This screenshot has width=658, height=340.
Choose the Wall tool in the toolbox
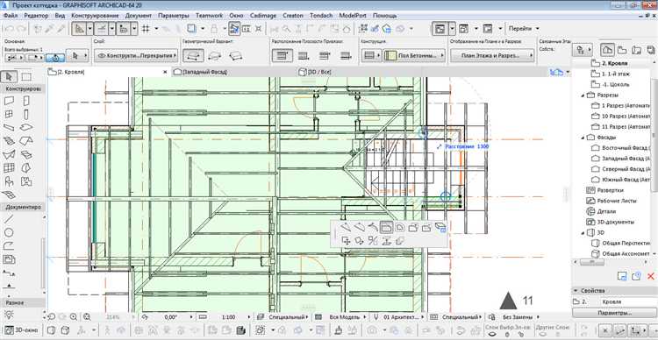click(x=9, y=101)
